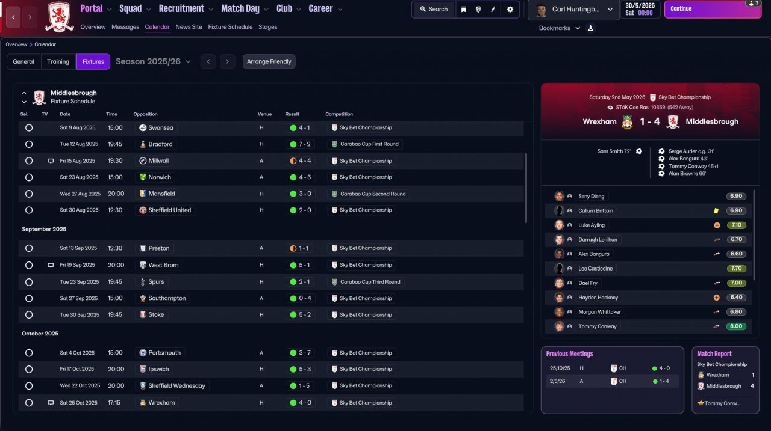Open the Portal dropdown menu
Viewport: 771px width, 431px height.
[96, 8]
